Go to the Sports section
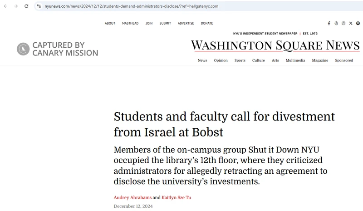Image resolution: width=363 pixels, height=211 pixels. click(x=240, y=60)
